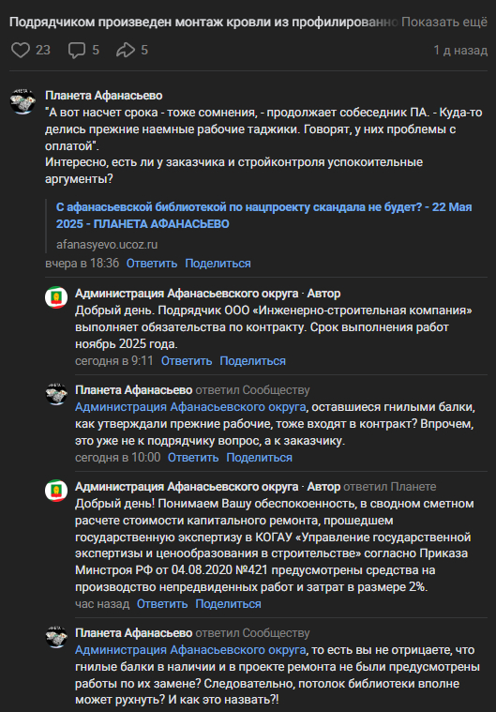
Task: Share the administration comment from 9:11
Action: click(x=253, y=361)
